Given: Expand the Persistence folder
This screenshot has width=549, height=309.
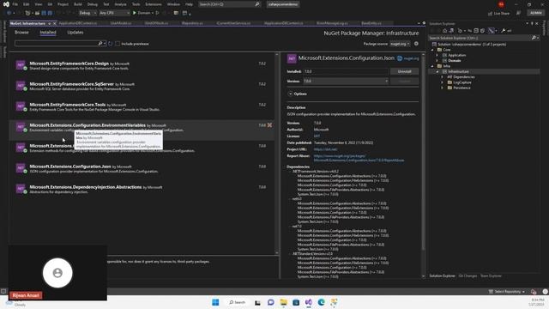Looking at the screenshot, I should 442,88.
